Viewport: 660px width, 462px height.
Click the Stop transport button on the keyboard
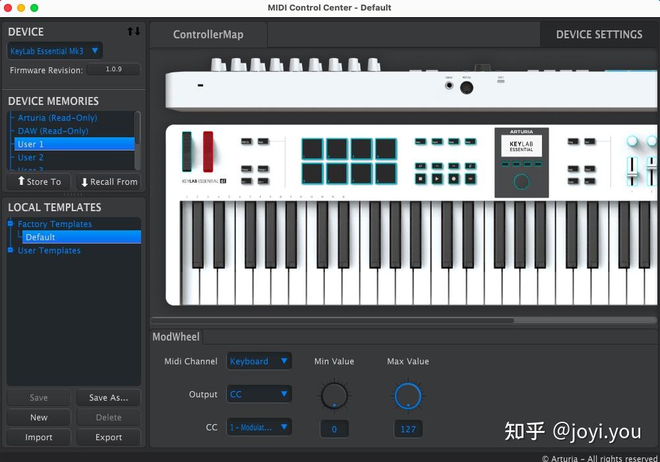tap(421, 179)
